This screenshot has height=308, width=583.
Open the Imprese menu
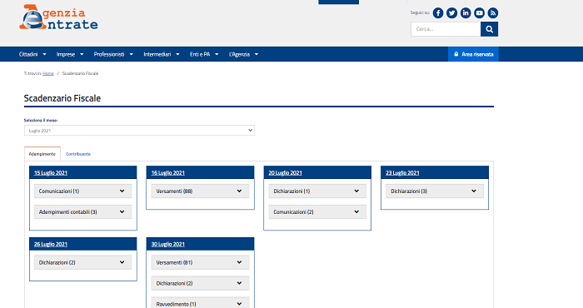click(x=70, y=54)
